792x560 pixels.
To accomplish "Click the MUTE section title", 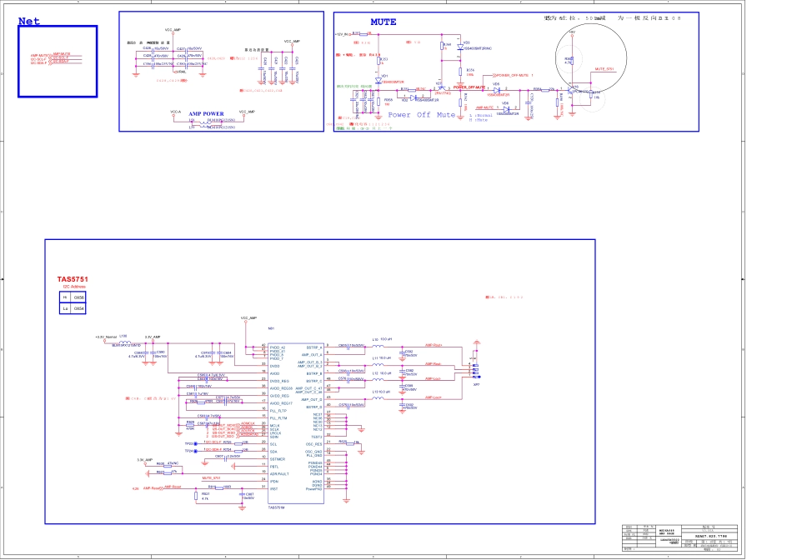I will click(x=383, y=22).
